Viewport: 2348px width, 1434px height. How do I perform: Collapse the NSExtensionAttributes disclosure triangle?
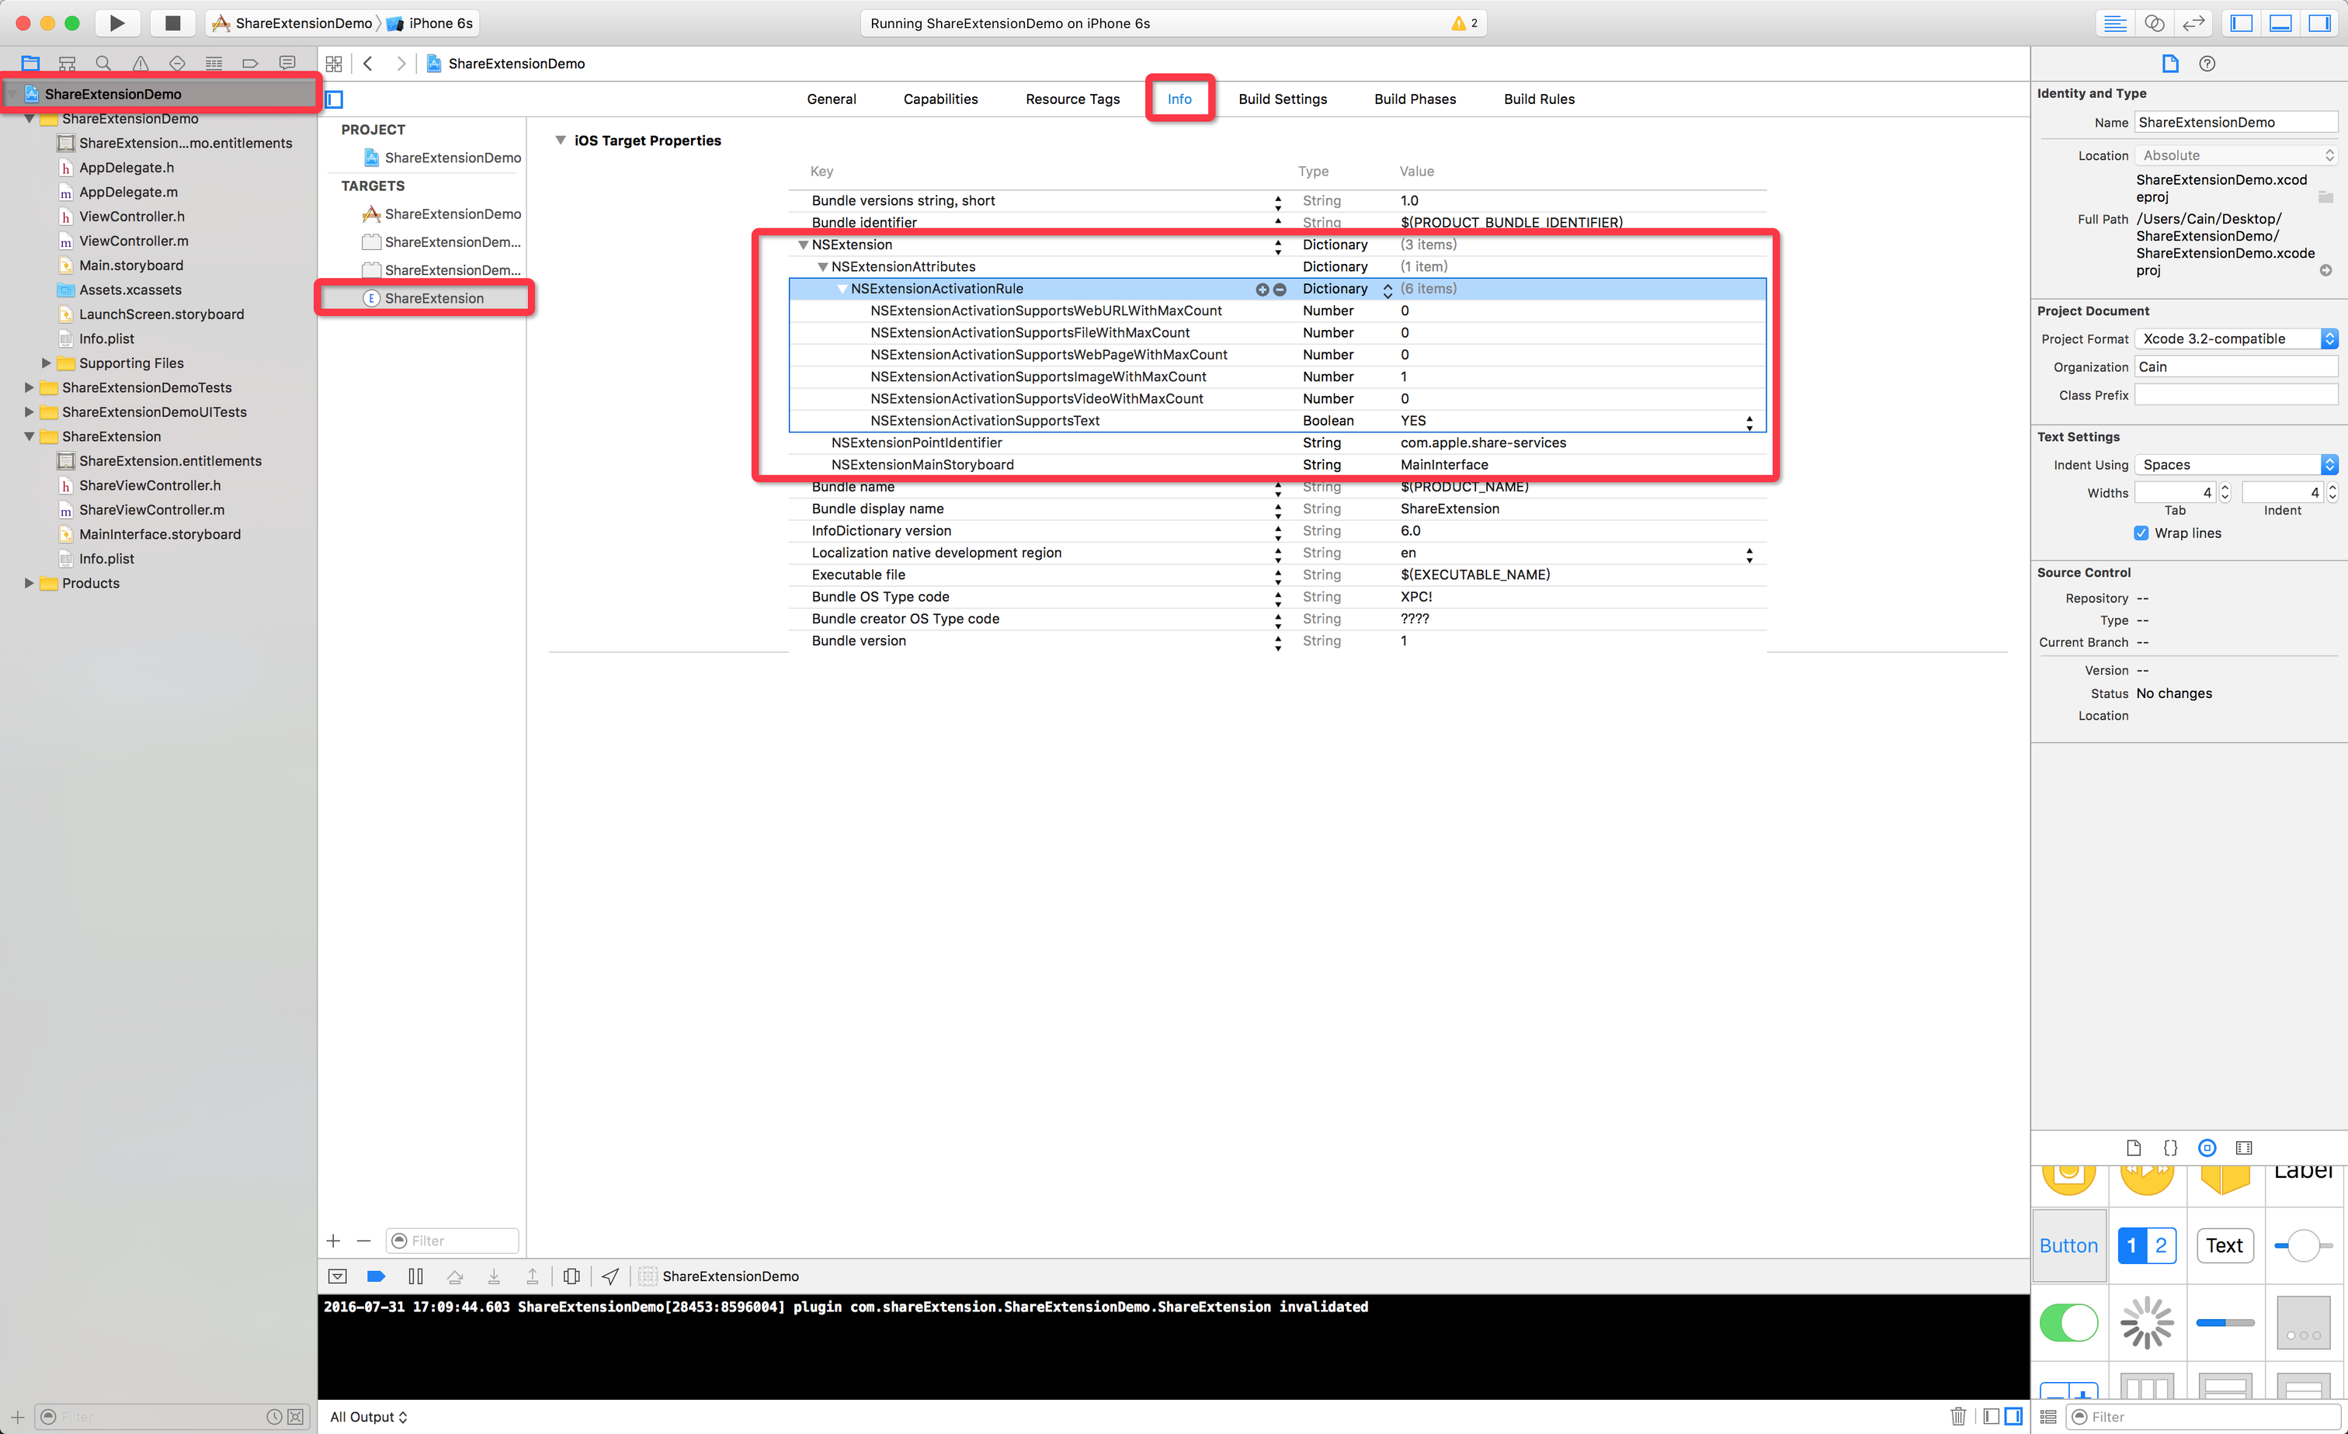point(822,267)
